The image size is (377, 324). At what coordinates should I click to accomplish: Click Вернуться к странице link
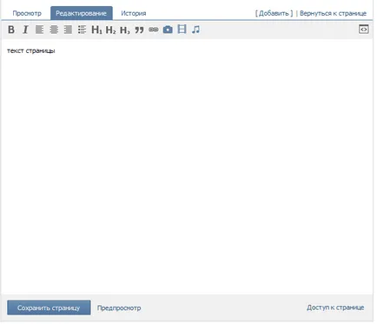click(x=333, y=13)
